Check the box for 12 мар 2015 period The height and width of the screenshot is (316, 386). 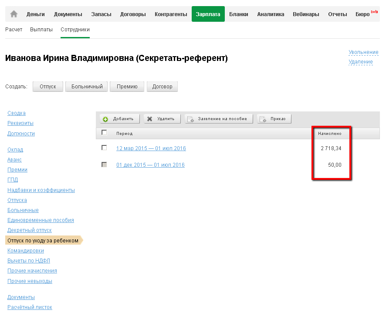click(104, 148)
